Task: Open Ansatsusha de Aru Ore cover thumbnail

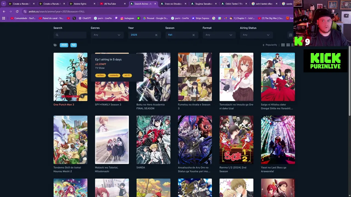Action: point(195,140)
